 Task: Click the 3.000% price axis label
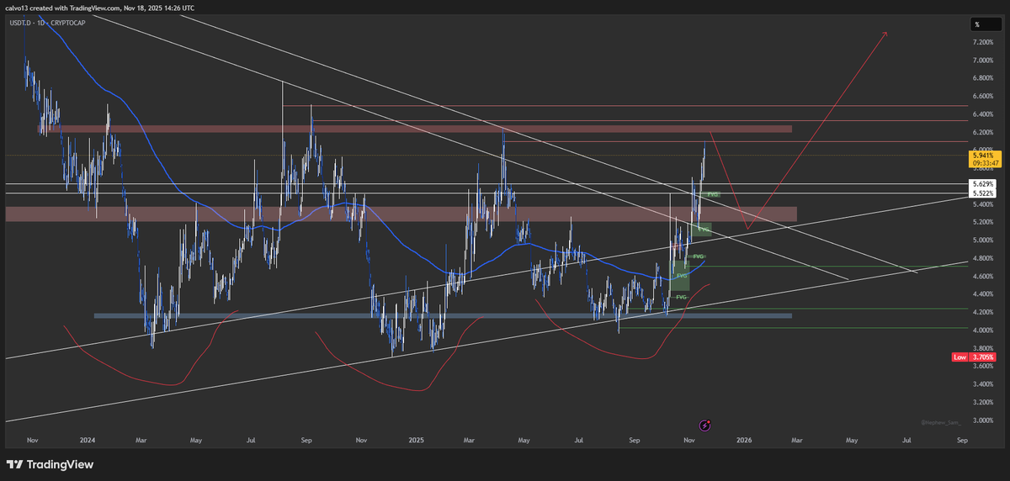tap(982, 420)
